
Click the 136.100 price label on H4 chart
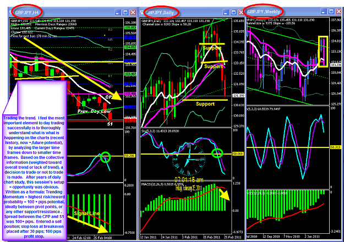click(x=130, y=23)
